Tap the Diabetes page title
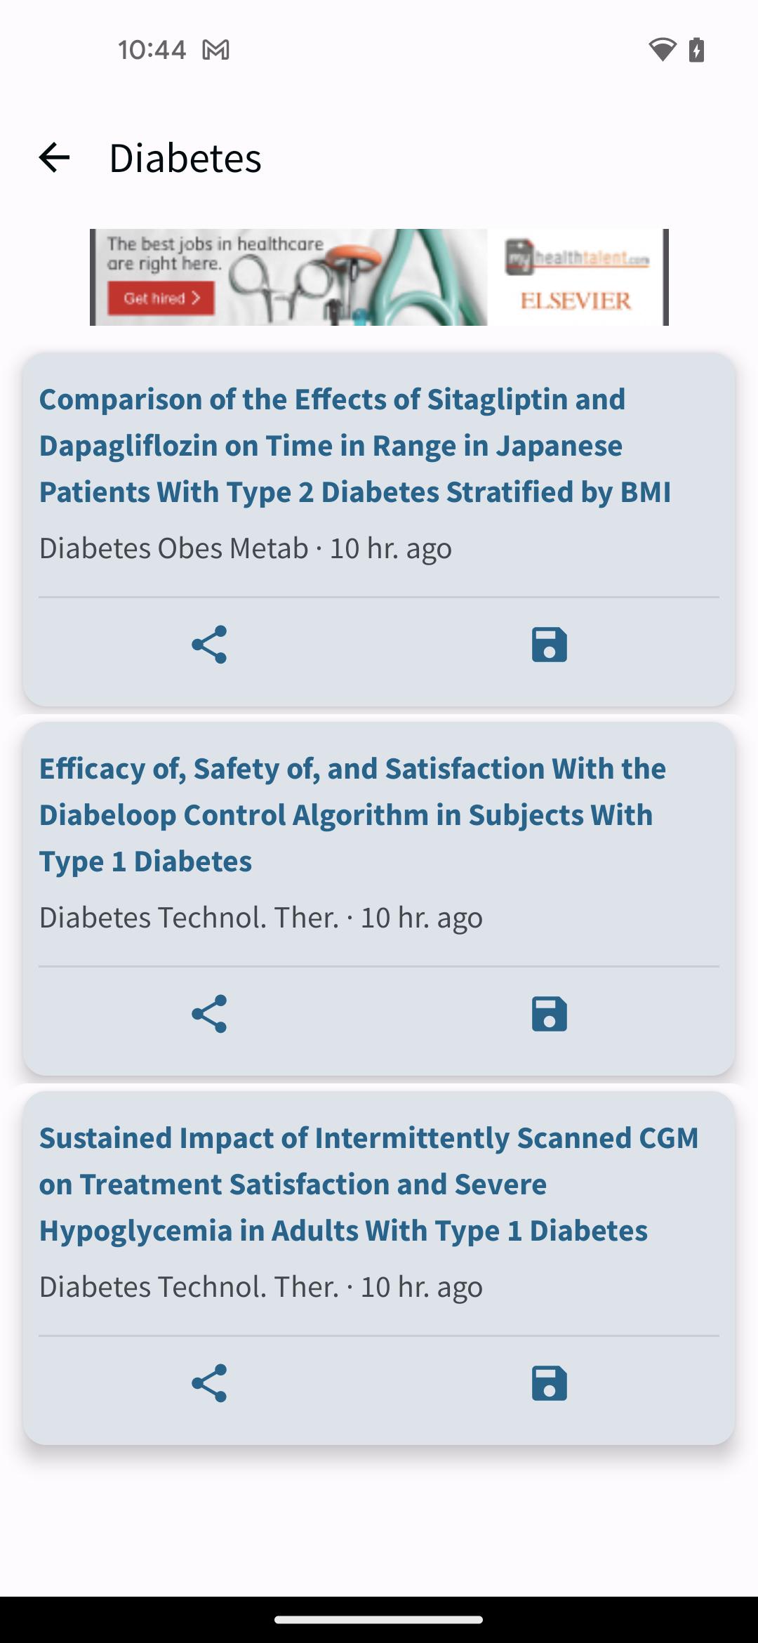 point(185,157)
